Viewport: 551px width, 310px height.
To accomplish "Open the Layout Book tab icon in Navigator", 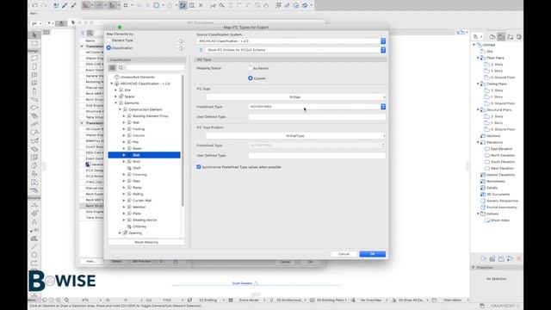I will [x=510, y=36].
